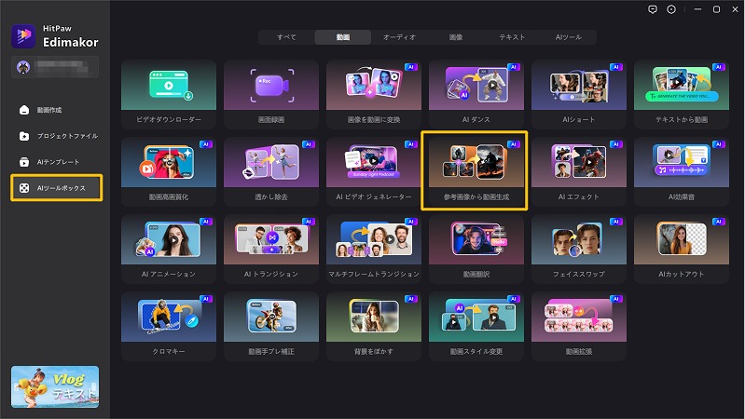This screenshot has width=745, height=419.
Task: Open the 動画翻訳 video translation tool
Action: [x=476, y=249]
